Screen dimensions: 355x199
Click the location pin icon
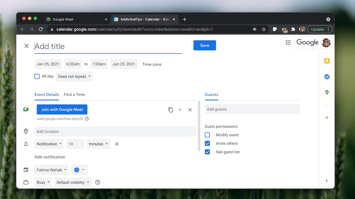click(x=26, y=131)
